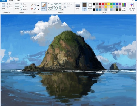Viewport: 137px width, 106px height.
Task: Click the Paste clipboard icon
Action: pyautogui.click(x=3, y=5)
